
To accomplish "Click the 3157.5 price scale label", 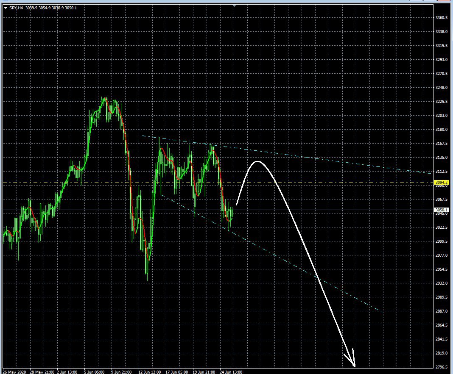I will 442,144.
